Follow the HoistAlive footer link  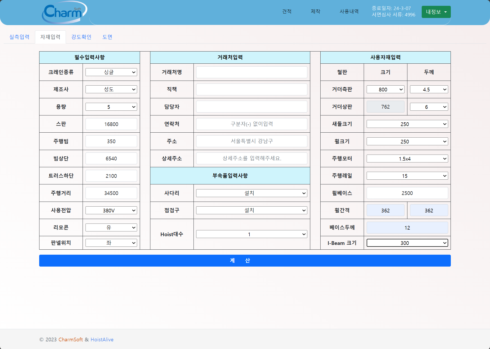click(102, 339)
